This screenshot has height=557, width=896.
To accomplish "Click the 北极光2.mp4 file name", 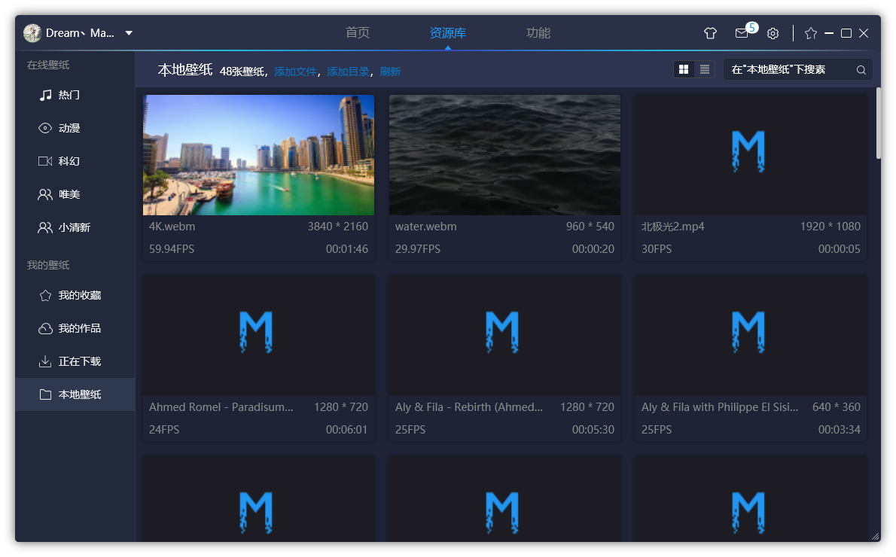I will pyautogui.click(x=672, y=227).
